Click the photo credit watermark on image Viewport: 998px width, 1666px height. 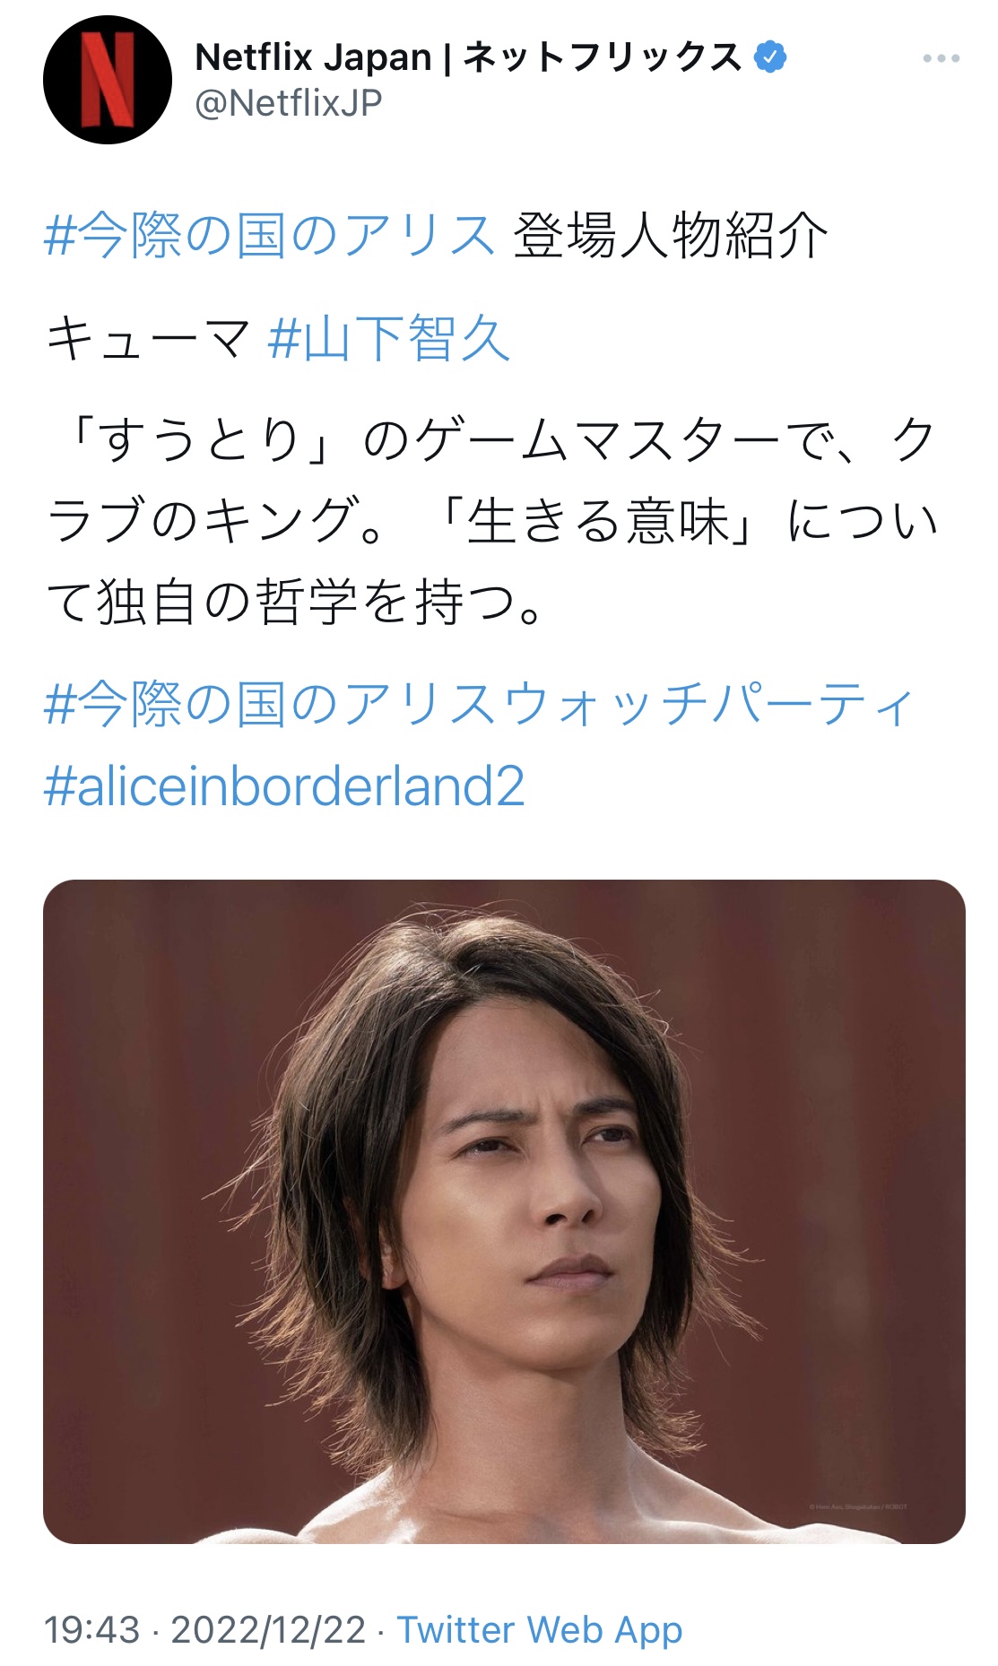point(858,1507)
